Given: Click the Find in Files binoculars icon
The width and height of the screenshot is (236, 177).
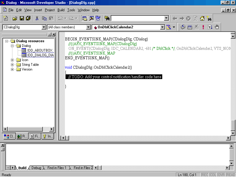Looking at the screenshot, I should tap(107, 18).
